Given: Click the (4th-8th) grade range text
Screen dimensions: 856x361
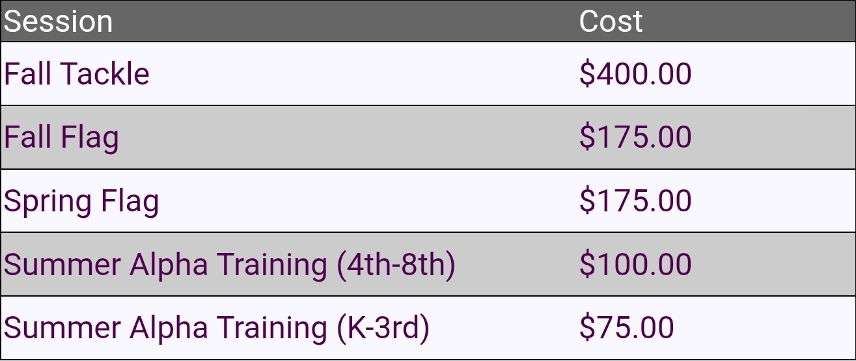Looking at the screenshot, I should pyautogui.click(x=396, y=265).
